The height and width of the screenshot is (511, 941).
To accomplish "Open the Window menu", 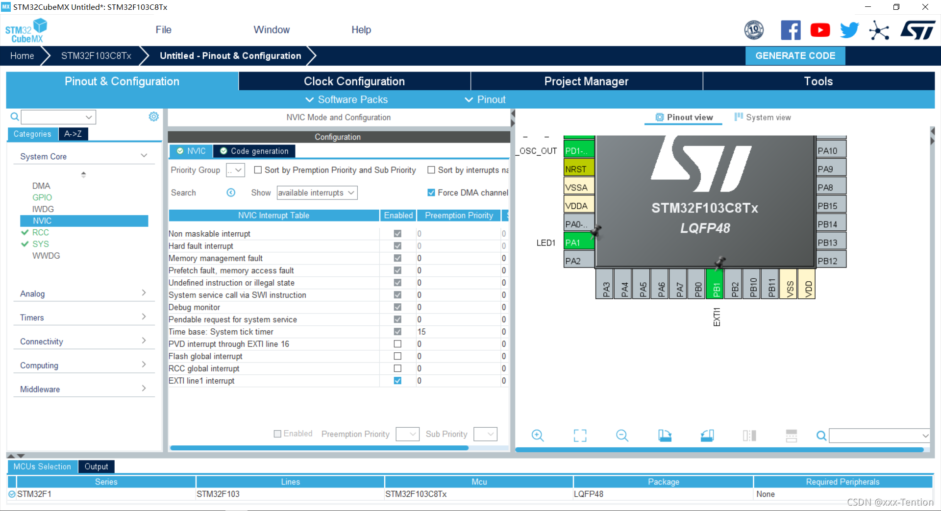I will pos(272,30).
